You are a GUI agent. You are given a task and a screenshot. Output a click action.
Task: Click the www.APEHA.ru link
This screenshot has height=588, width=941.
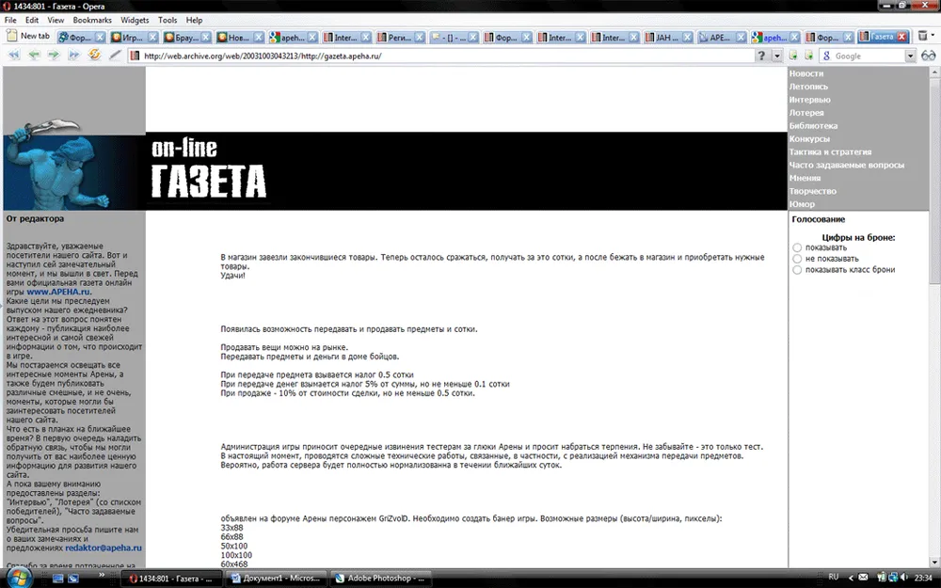coord(58,293)
